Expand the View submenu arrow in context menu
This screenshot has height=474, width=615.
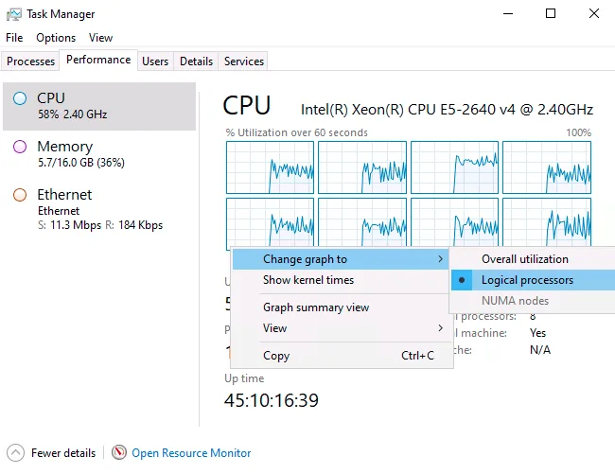[x=441, y=327]
